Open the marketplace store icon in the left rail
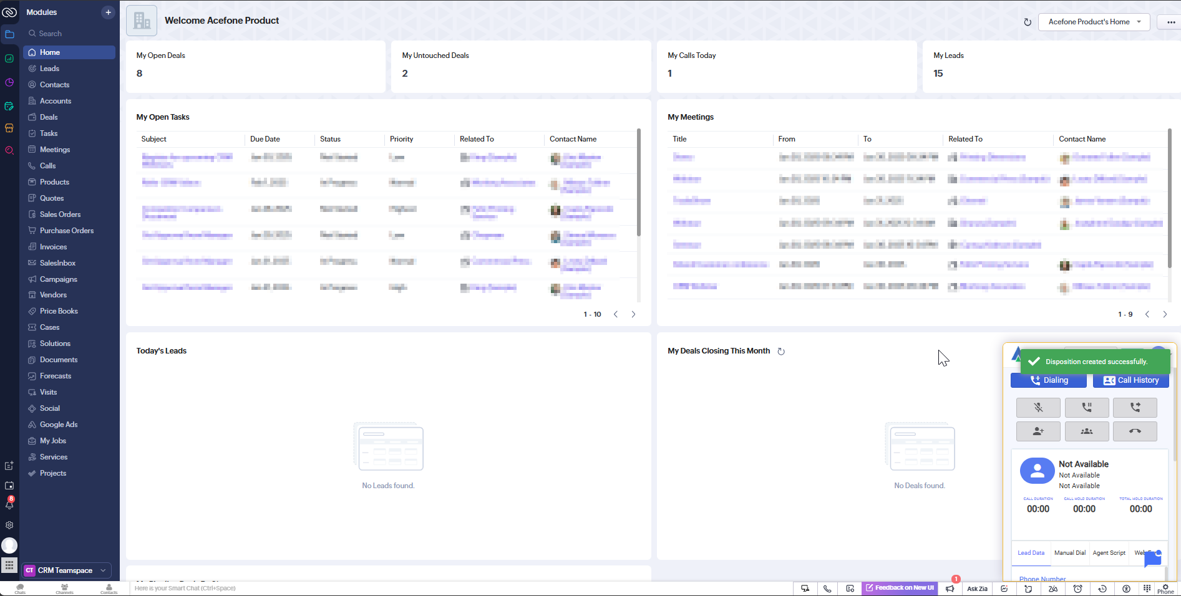The height and width of the screenshot is (596, 1181). click(x=9, y=128)
